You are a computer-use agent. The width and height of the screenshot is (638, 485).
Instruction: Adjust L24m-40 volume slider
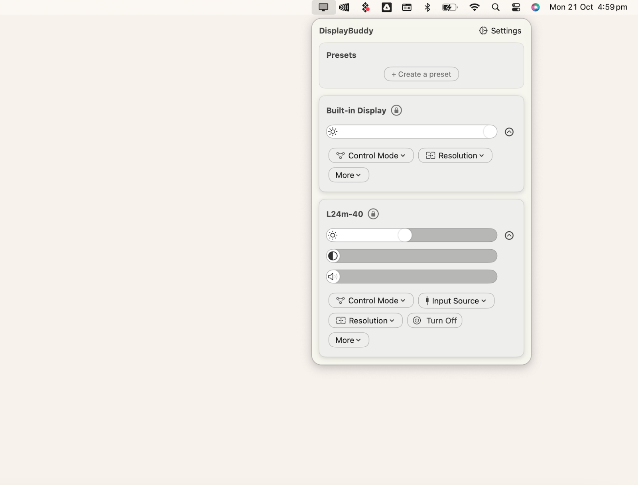[412, 276]
